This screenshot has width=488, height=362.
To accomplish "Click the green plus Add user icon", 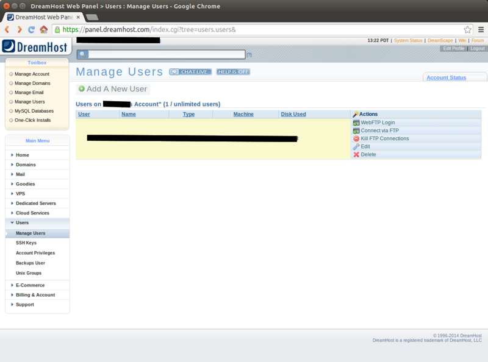I will tap(82, 88).
